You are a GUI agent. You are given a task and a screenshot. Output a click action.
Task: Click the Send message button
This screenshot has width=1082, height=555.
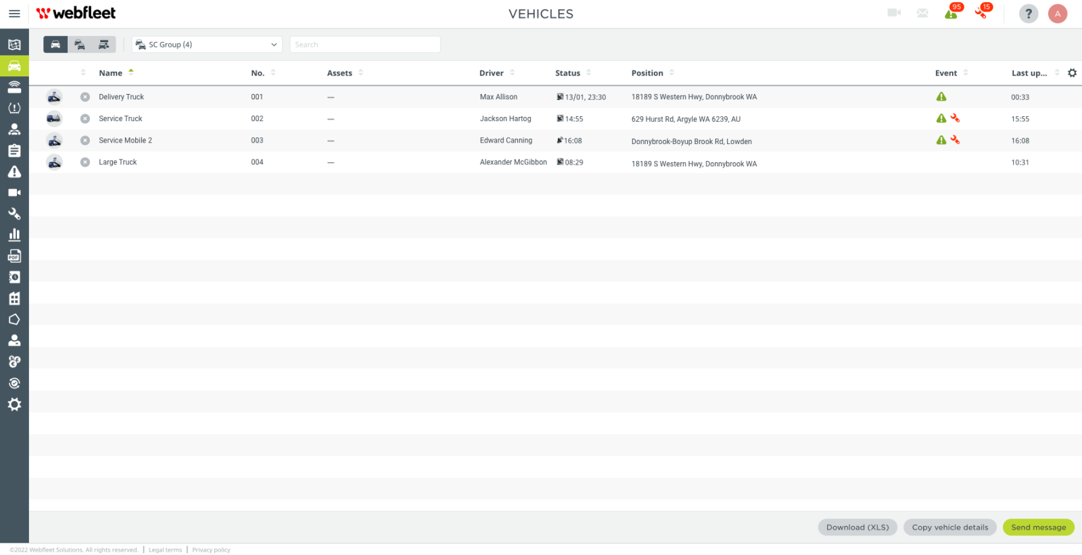pyautogui.click(x=1038, y=527)
